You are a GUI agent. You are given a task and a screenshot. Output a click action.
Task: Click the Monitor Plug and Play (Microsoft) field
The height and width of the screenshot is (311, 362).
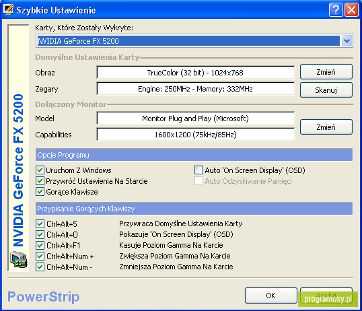pyautogui.click(x=195, y=118)
